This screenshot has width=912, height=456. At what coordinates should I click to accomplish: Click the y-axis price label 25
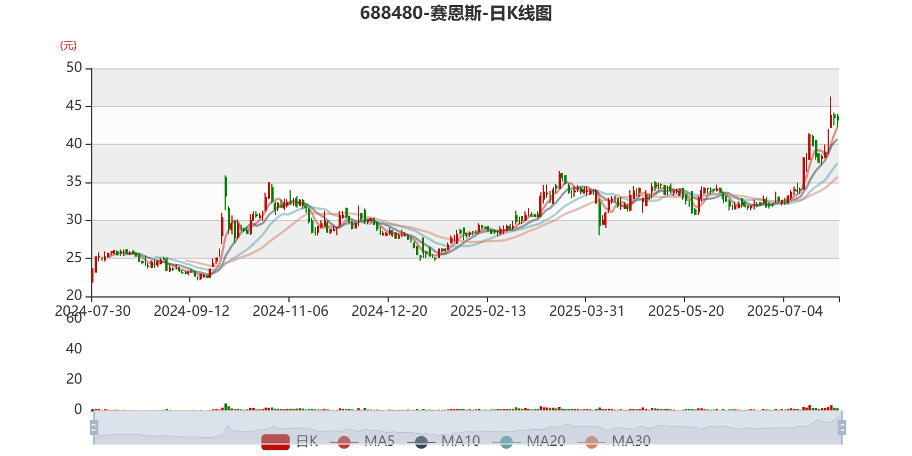pos(74,258)
